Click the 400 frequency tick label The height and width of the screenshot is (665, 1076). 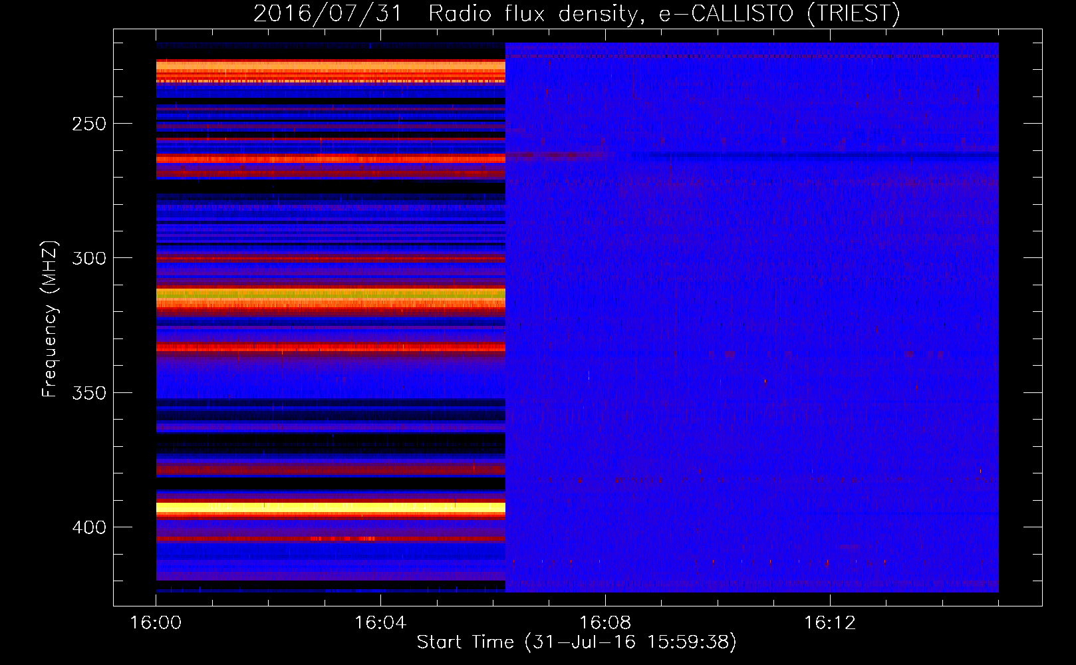(x=89, y=527)
